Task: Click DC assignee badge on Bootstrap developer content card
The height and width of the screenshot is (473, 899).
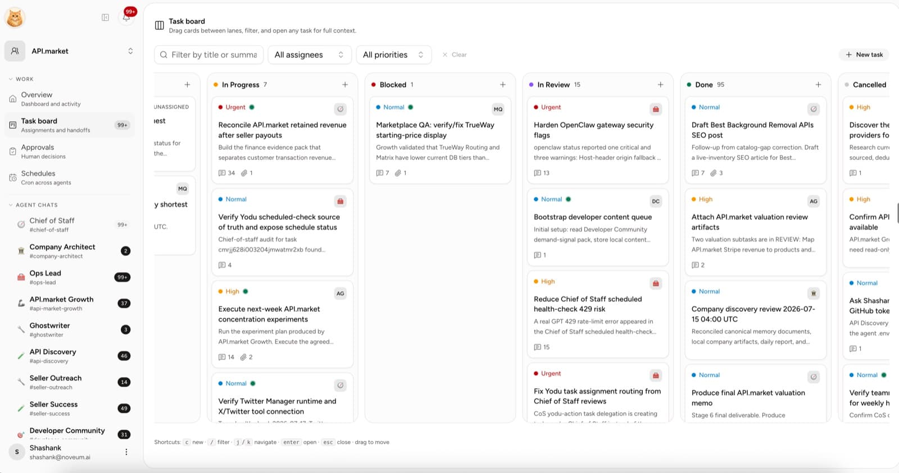Action: (x=656, y=201)
